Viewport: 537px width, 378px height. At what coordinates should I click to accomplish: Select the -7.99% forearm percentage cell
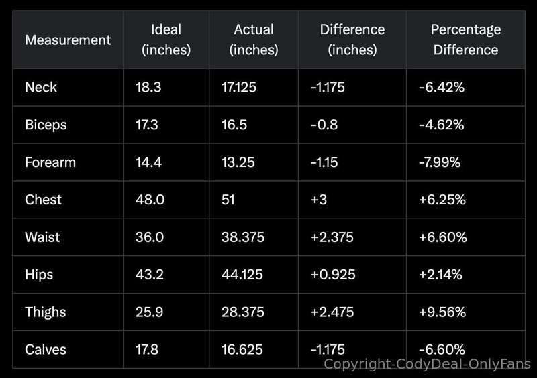tap(440, 162)
